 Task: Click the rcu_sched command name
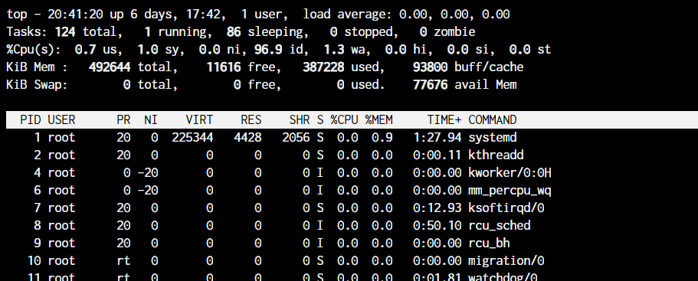point(500,225)
